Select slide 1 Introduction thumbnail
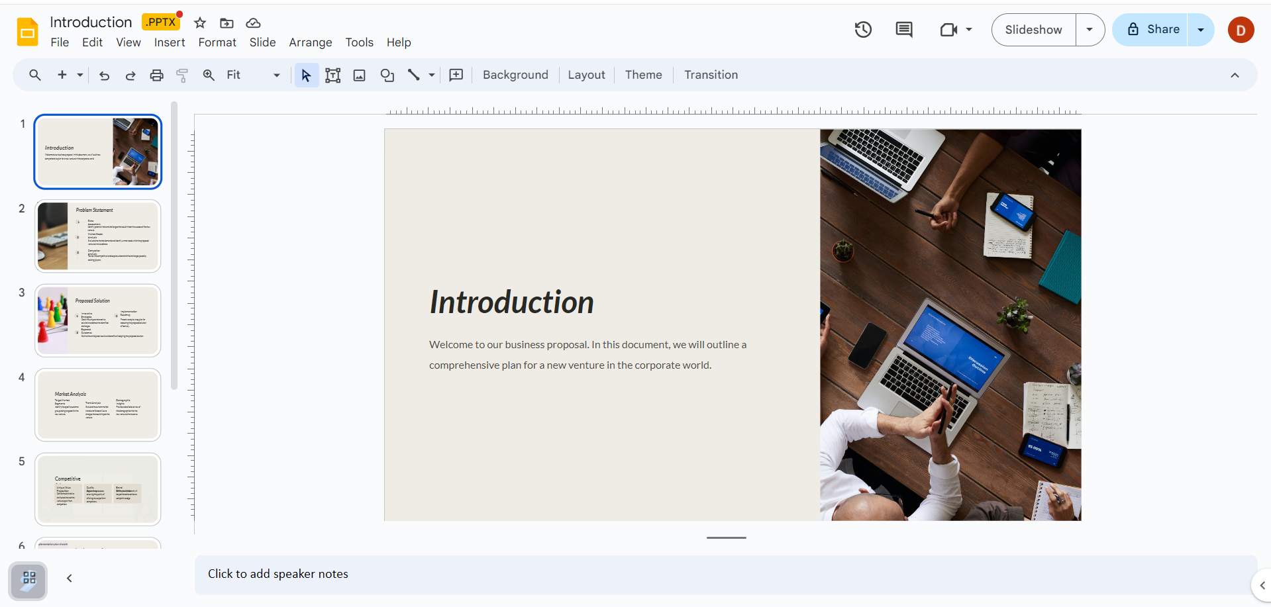1271x607 pixels. coord(98,152)
